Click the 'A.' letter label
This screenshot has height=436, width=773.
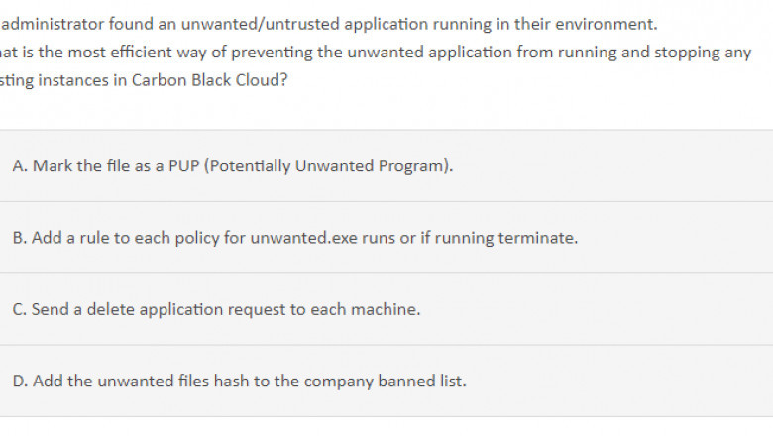click(20, 166)
